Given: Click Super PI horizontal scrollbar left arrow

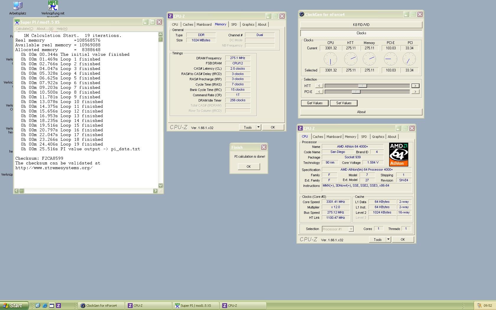Looking at the screenshot, I should click(x=17, y=191).
